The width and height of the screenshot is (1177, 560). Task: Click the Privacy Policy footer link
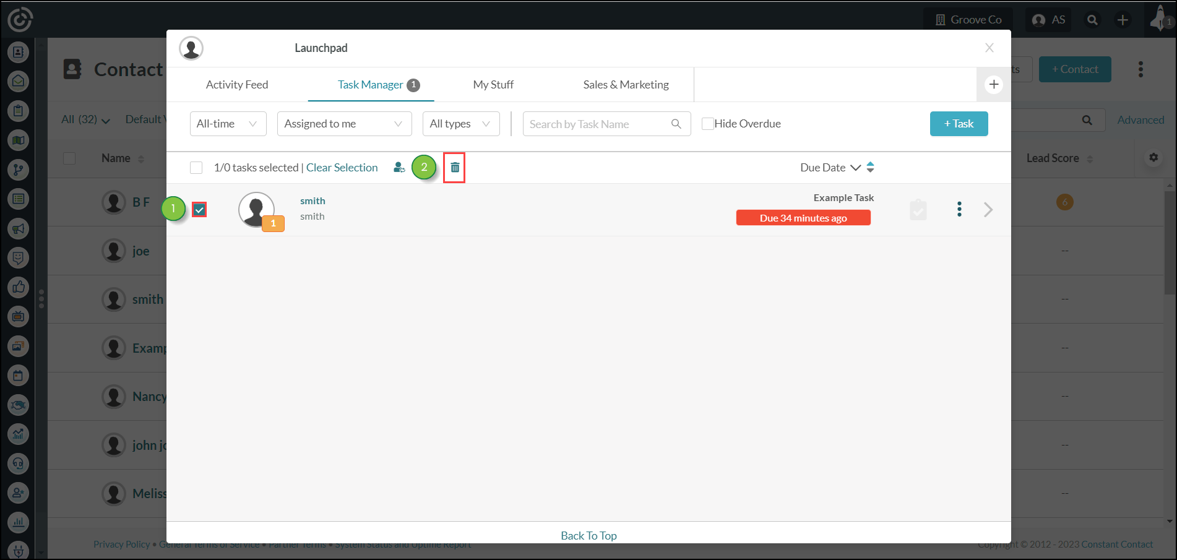pos(121,545)
